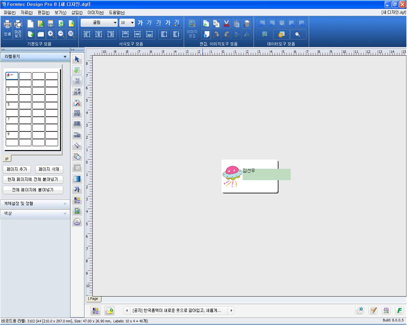The width and height of the screenshot is (408, 325).
Task: Align text right in box
Action: [x=111, y=34]
